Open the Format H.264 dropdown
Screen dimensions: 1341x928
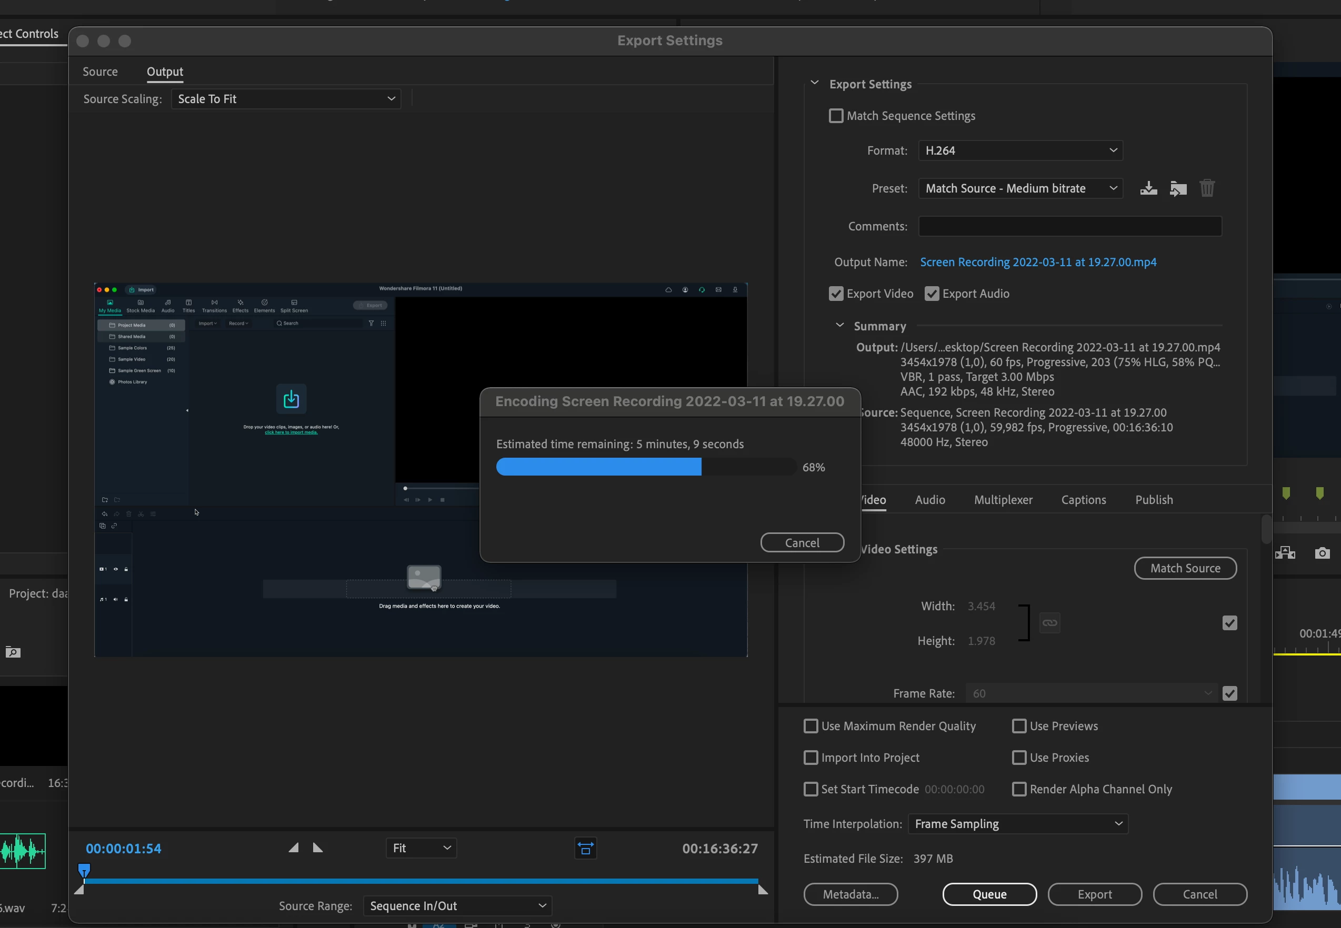1020,150
